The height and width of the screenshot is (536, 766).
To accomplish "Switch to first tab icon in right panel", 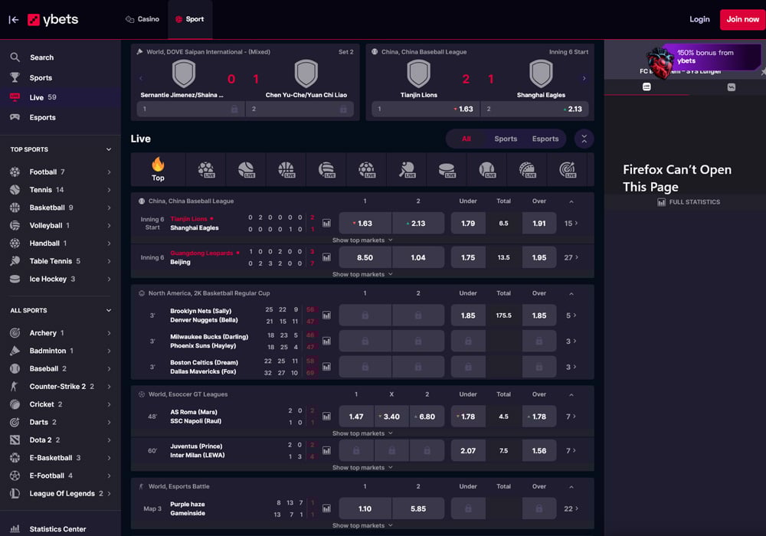I will [x=647, y=87].
